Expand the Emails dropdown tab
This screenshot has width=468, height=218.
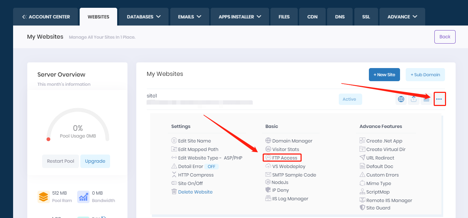click(x=189, y=17)
